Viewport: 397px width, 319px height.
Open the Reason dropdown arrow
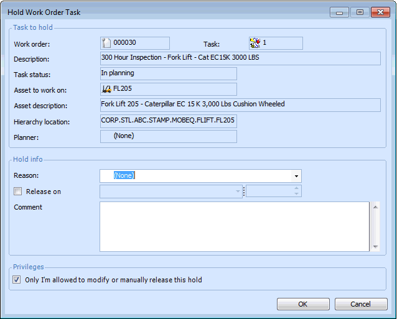click(x=296, y=176)
